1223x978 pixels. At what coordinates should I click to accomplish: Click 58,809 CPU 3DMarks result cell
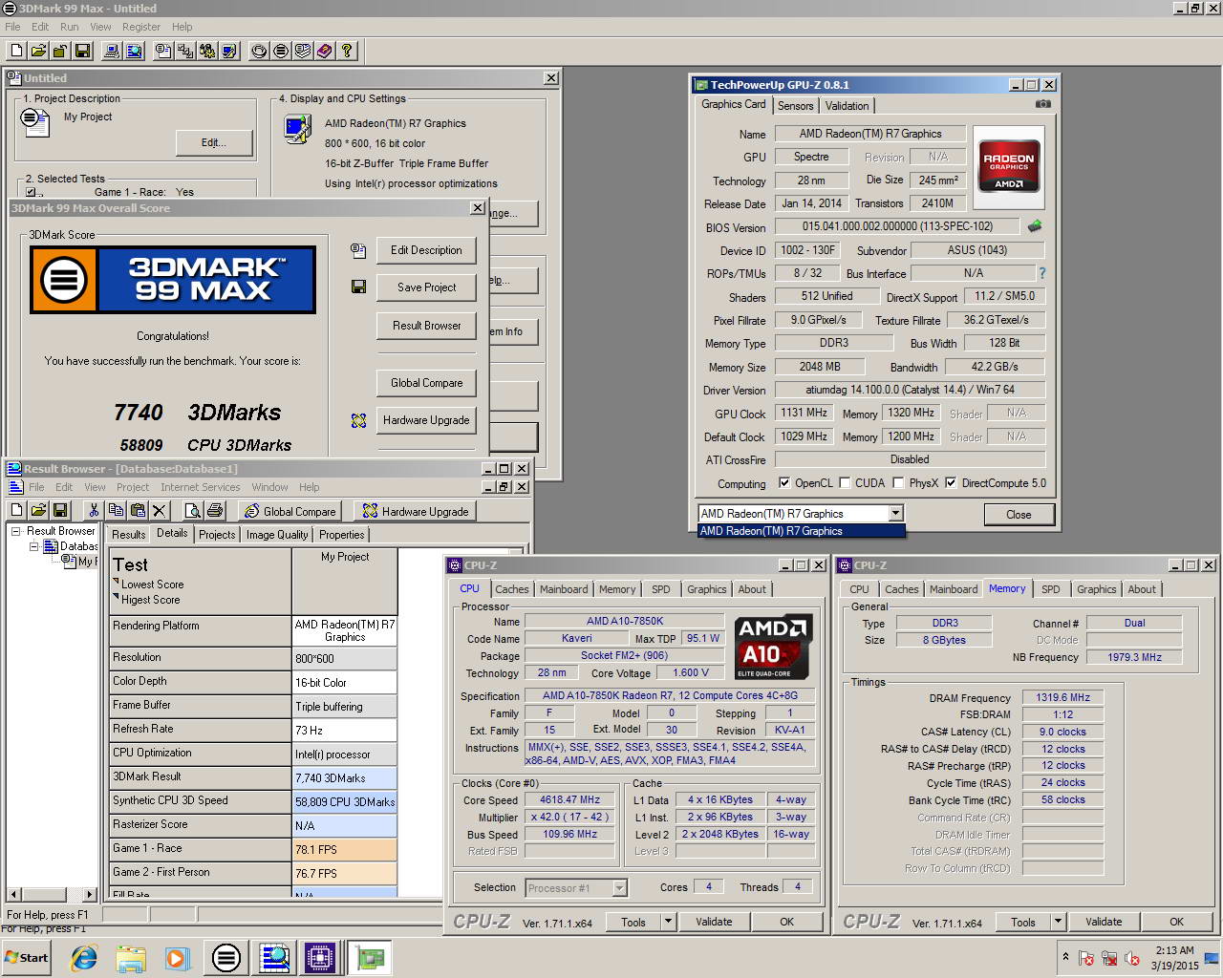pos(344,801)
